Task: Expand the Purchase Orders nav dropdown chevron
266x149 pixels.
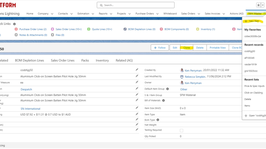Action: pos(158,14)
